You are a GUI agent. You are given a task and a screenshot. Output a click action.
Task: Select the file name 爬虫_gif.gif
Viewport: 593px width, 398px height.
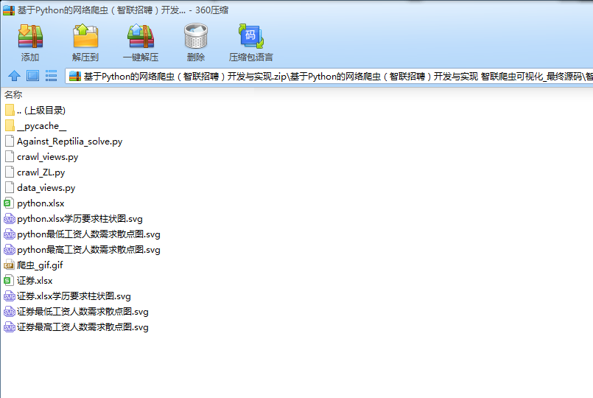tap(40, 265)
